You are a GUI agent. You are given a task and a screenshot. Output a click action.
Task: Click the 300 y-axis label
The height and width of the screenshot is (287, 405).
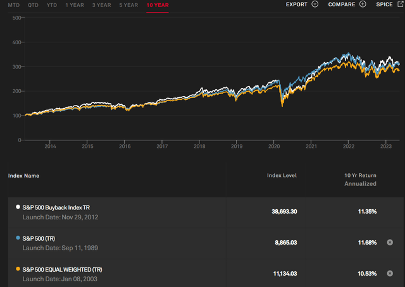pos(16,67)
